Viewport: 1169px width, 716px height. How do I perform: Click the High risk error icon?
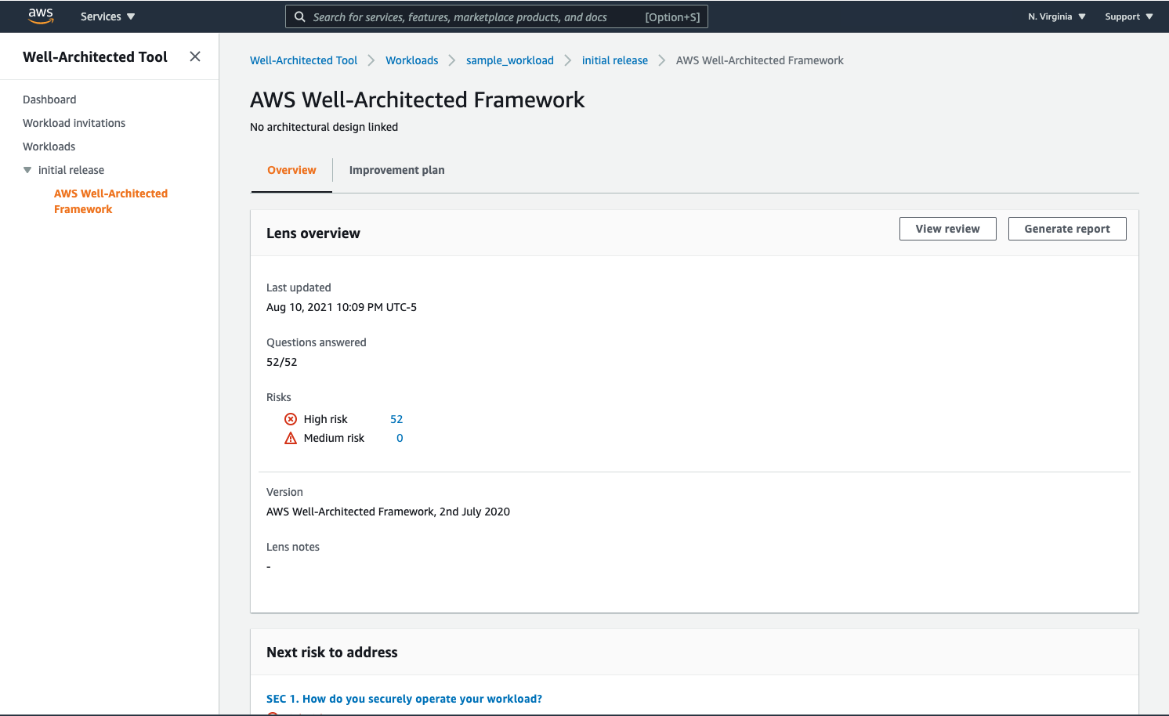(x=291, y=419)
